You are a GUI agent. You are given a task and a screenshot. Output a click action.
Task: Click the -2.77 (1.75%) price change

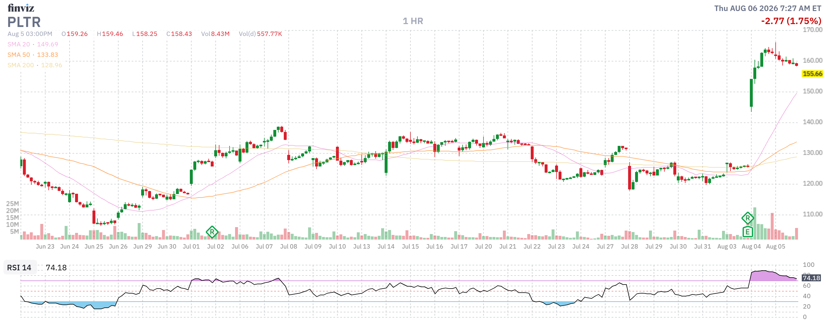point(791,21)
